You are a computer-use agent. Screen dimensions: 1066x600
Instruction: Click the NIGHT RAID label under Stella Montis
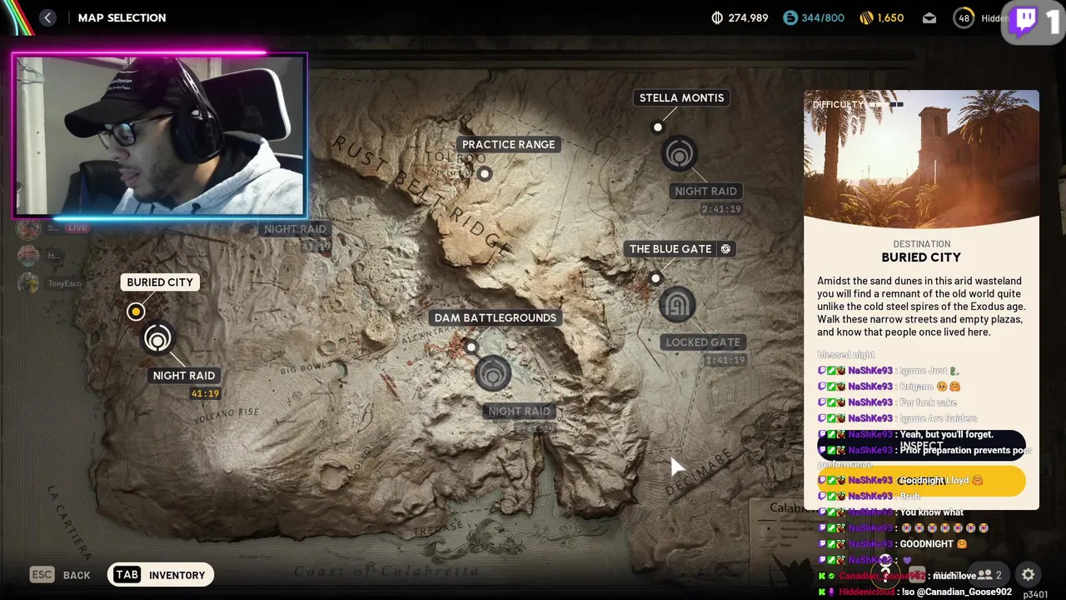706,191
